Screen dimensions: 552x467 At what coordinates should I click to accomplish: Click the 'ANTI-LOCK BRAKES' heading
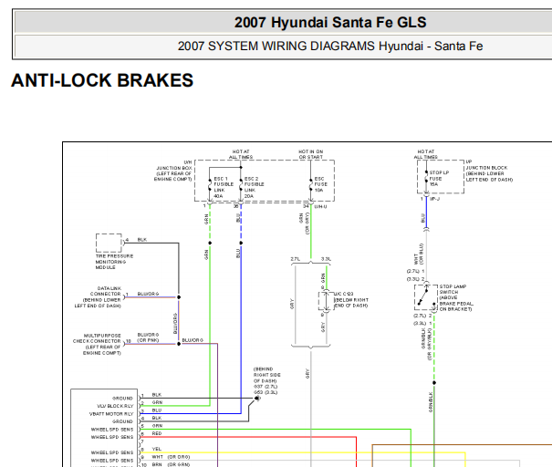pyautogui.click(x=102, y=80)
